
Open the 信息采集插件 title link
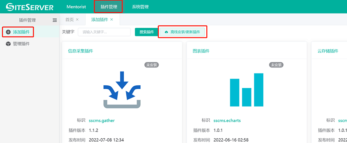[80, 51]
